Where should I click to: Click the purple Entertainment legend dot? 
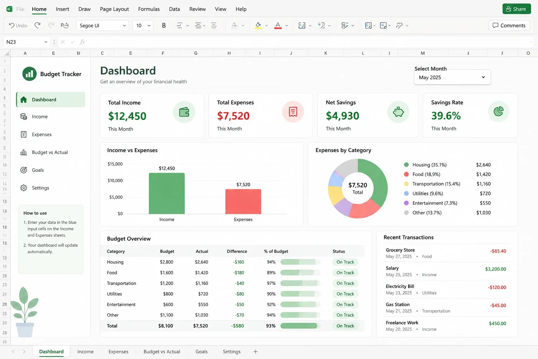(x=406, y=203)
